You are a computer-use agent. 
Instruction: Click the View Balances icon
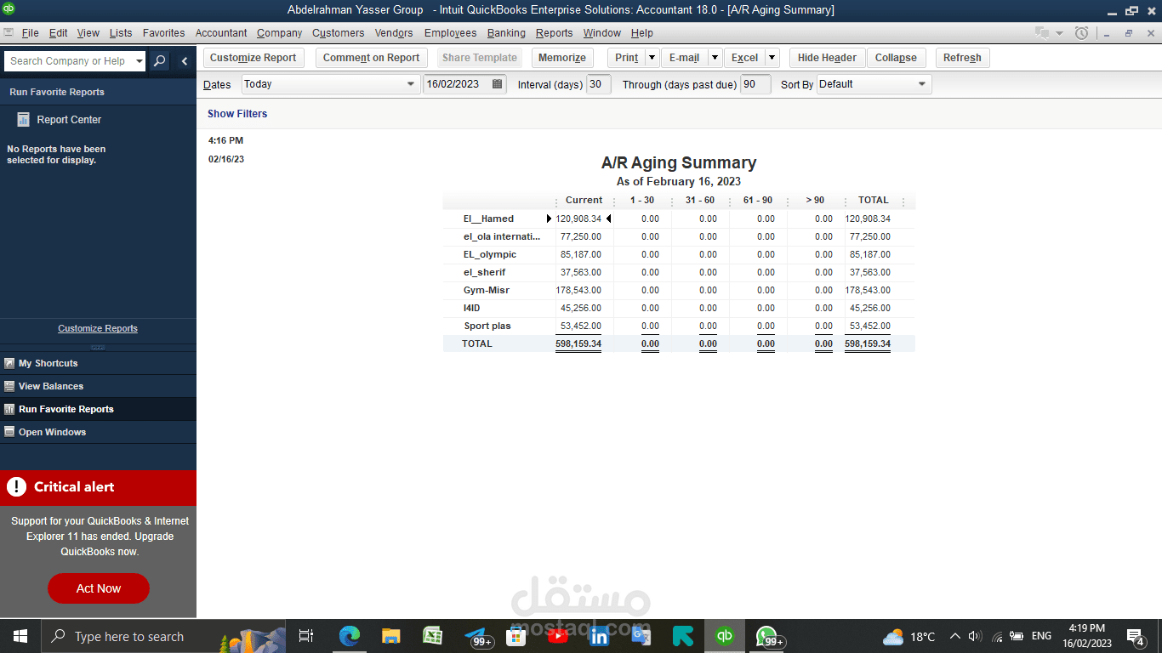[9, 386]
